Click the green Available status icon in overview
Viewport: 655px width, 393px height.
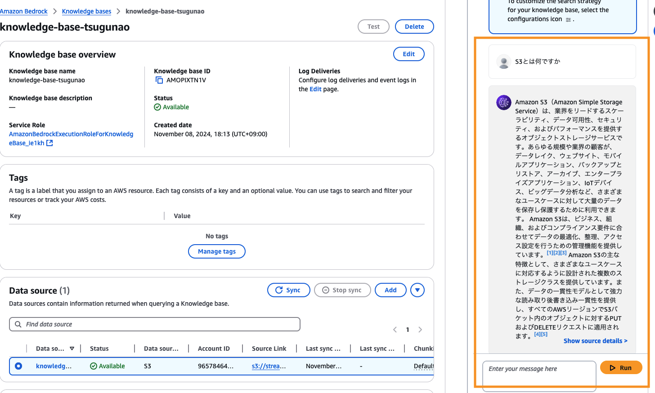(x=157, y=107)
